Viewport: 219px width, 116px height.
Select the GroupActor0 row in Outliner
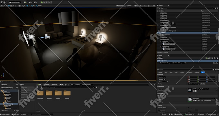[x=187, y=34]
